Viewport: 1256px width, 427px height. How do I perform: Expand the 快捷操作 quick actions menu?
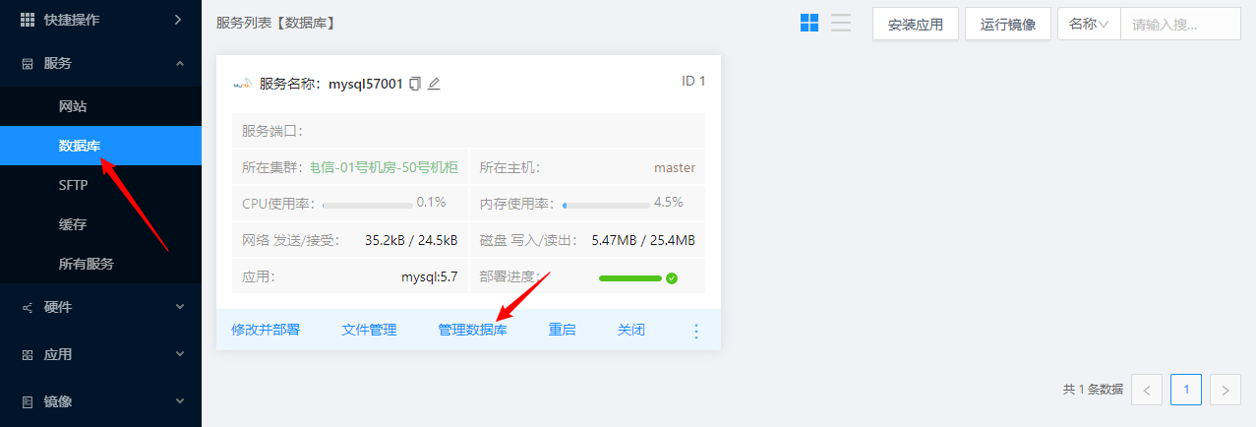point(100,20)
